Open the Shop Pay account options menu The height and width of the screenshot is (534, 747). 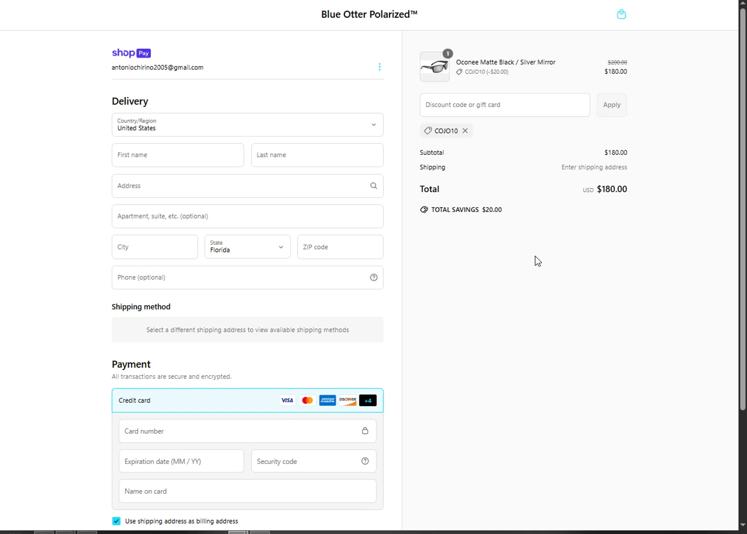[x=379, y=67]
